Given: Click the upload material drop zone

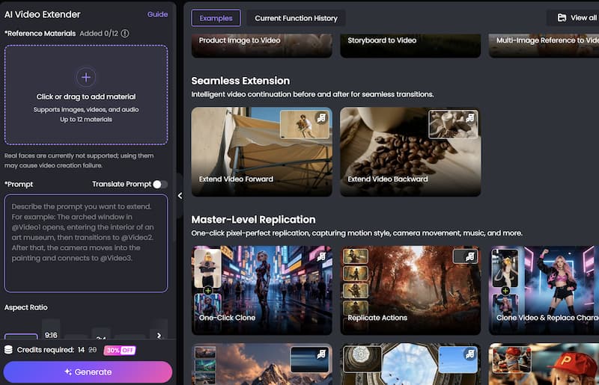Looking at the screenshot, I should 86,95.
